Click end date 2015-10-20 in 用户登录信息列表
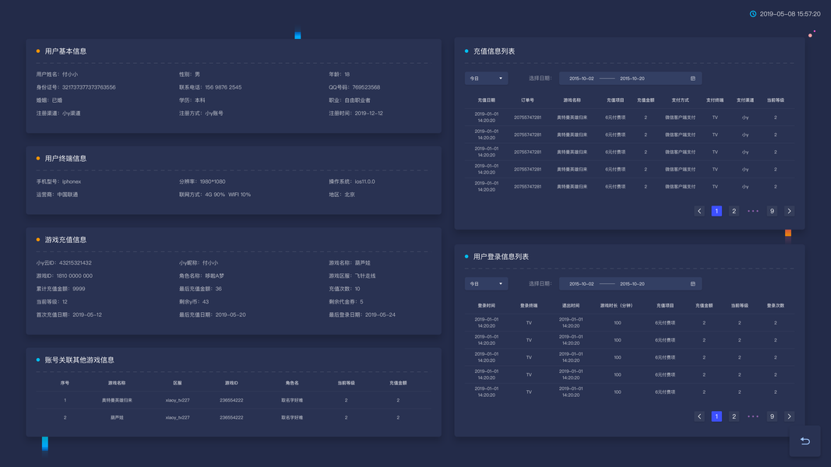 click(x=632, y=284)
